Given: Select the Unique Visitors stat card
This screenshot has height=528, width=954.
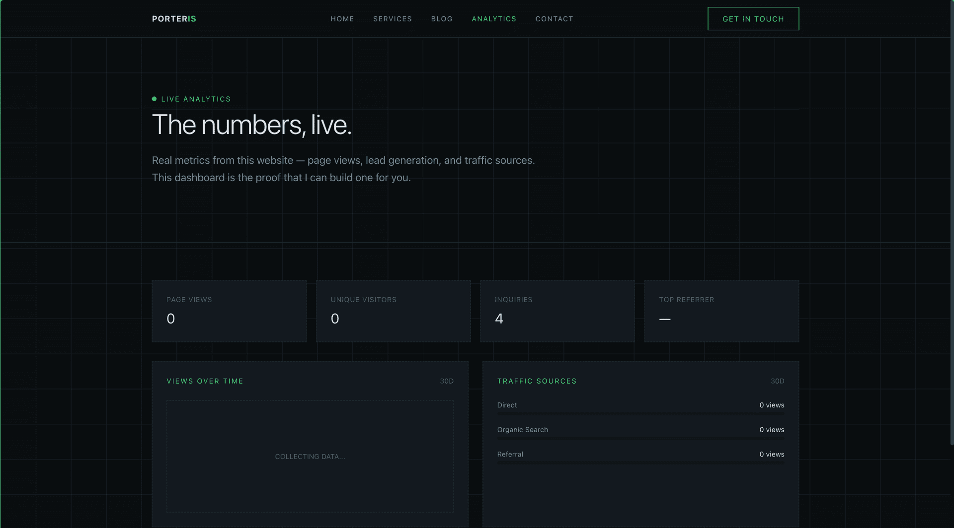Looking at the screenshot, I should pos(393,311).
